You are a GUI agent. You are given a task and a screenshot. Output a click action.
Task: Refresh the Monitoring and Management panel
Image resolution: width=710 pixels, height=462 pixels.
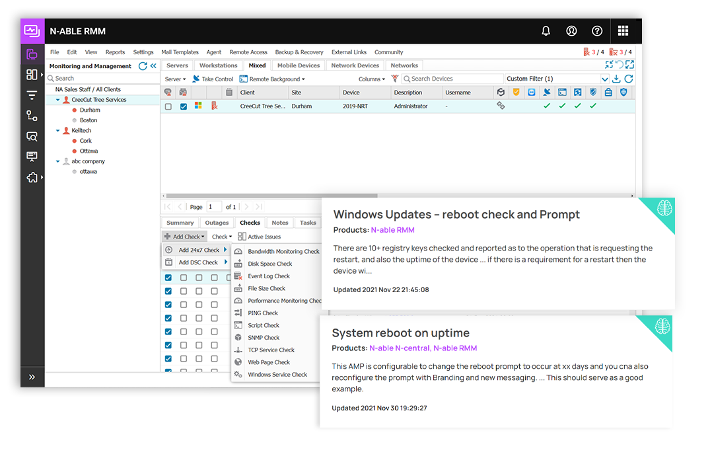pos(143,66)
